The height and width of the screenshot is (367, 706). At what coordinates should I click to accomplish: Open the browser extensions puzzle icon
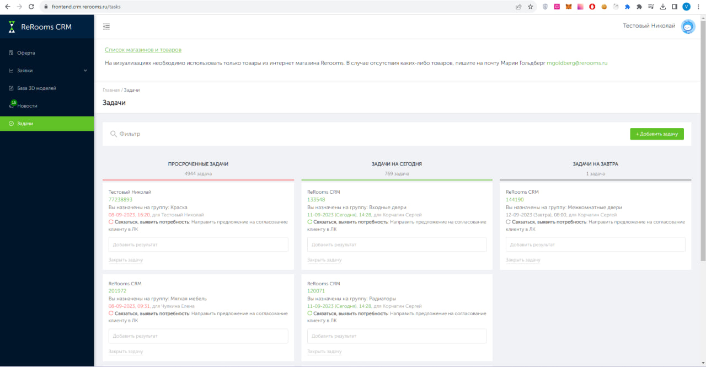point(639,7)
